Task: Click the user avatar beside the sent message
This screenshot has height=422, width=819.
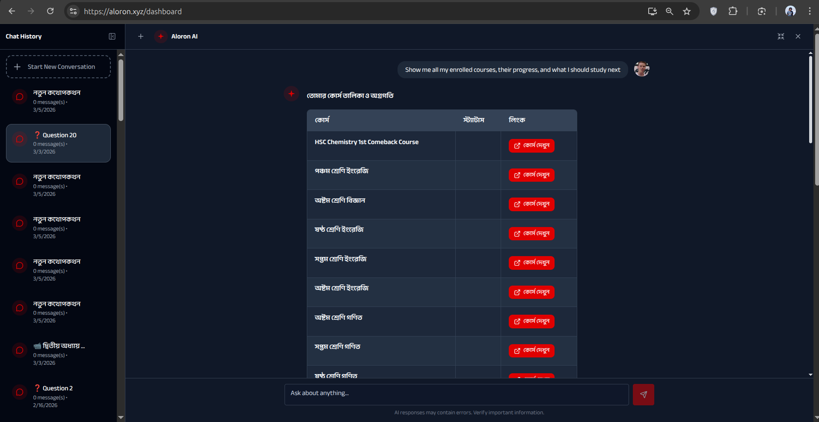Action: click(x=641, y=69)
